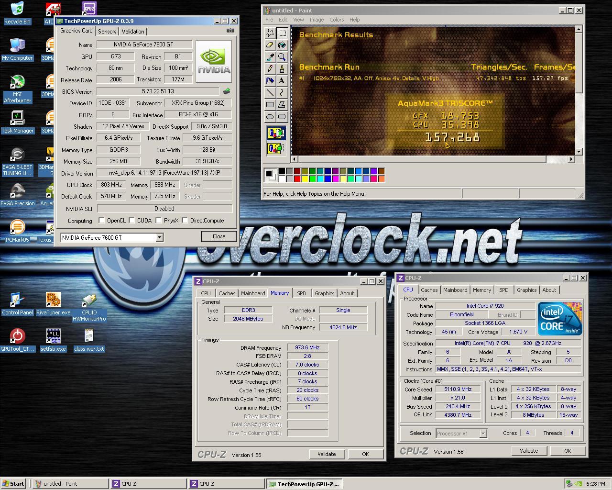Open the File menu in Paint
The height and width of the screenshot is (490, 612).
(x=269, y=20)
